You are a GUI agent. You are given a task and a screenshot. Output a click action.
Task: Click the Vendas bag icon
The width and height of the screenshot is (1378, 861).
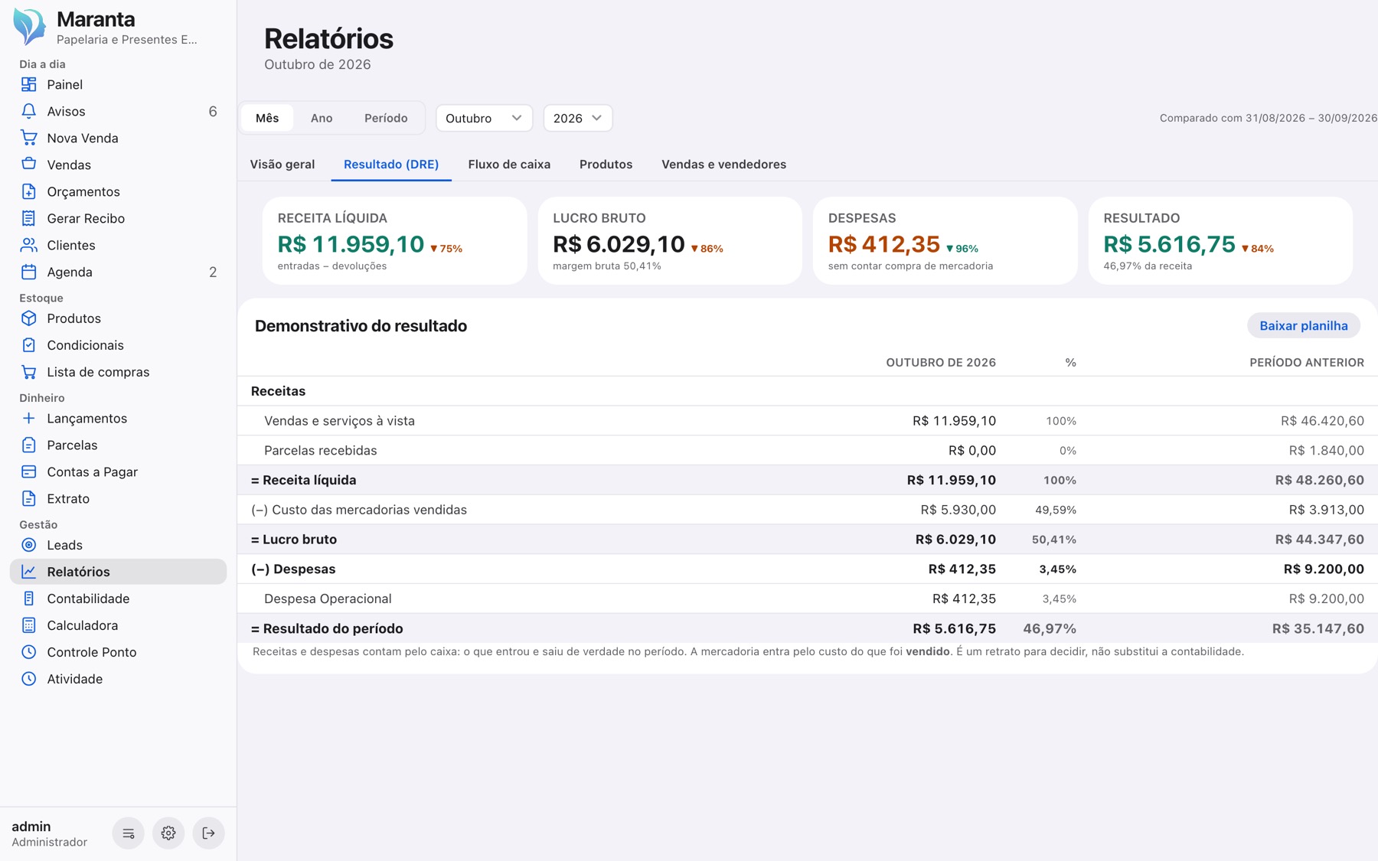click(x=28, y=165)
